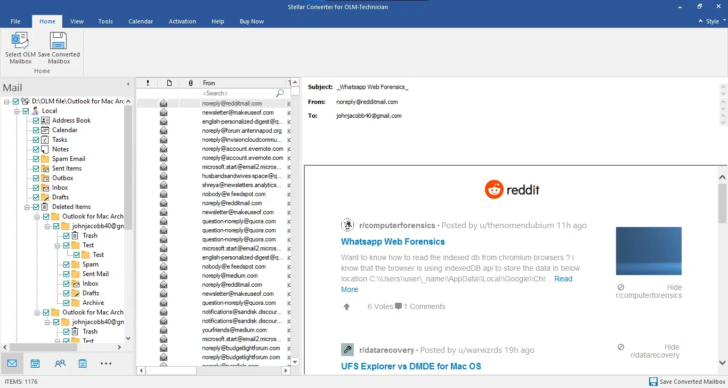
Task: Click the Save Converted Mailbox ribbon icon
Action: (x=59, y=41)
